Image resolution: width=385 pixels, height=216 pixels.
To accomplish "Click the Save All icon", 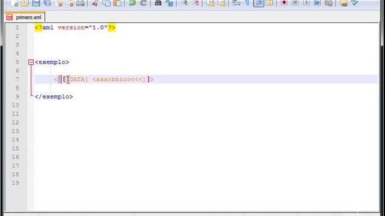I will [x=47, y=3].
